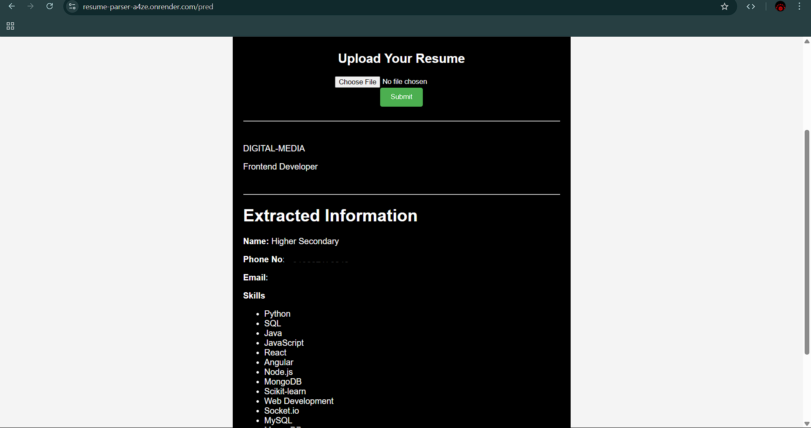Click the Frontend Developer text
This screenshot has height=428, width=811.
click(280, 167)
